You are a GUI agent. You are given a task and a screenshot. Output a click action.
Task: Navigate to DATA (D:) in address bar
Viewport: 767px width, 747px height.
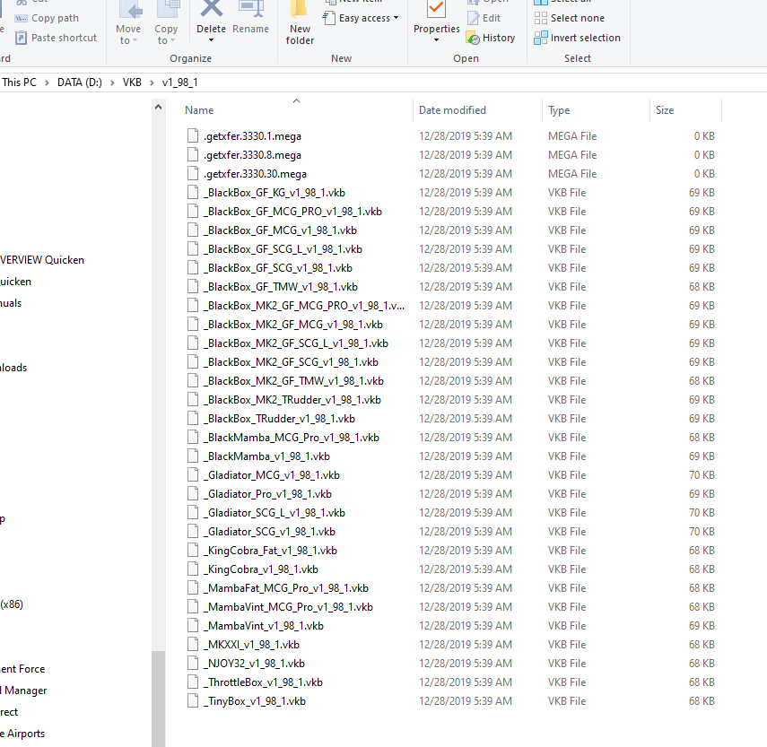point(80,83)
